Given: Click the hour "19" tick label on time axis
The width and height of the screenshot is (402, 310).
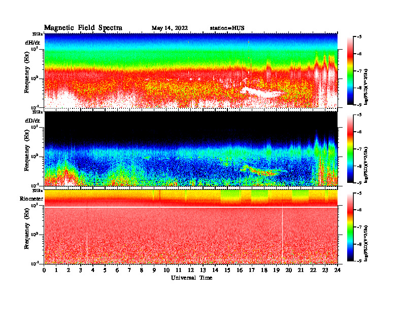Looking at the screenshot, I should (x=276, y=270).
